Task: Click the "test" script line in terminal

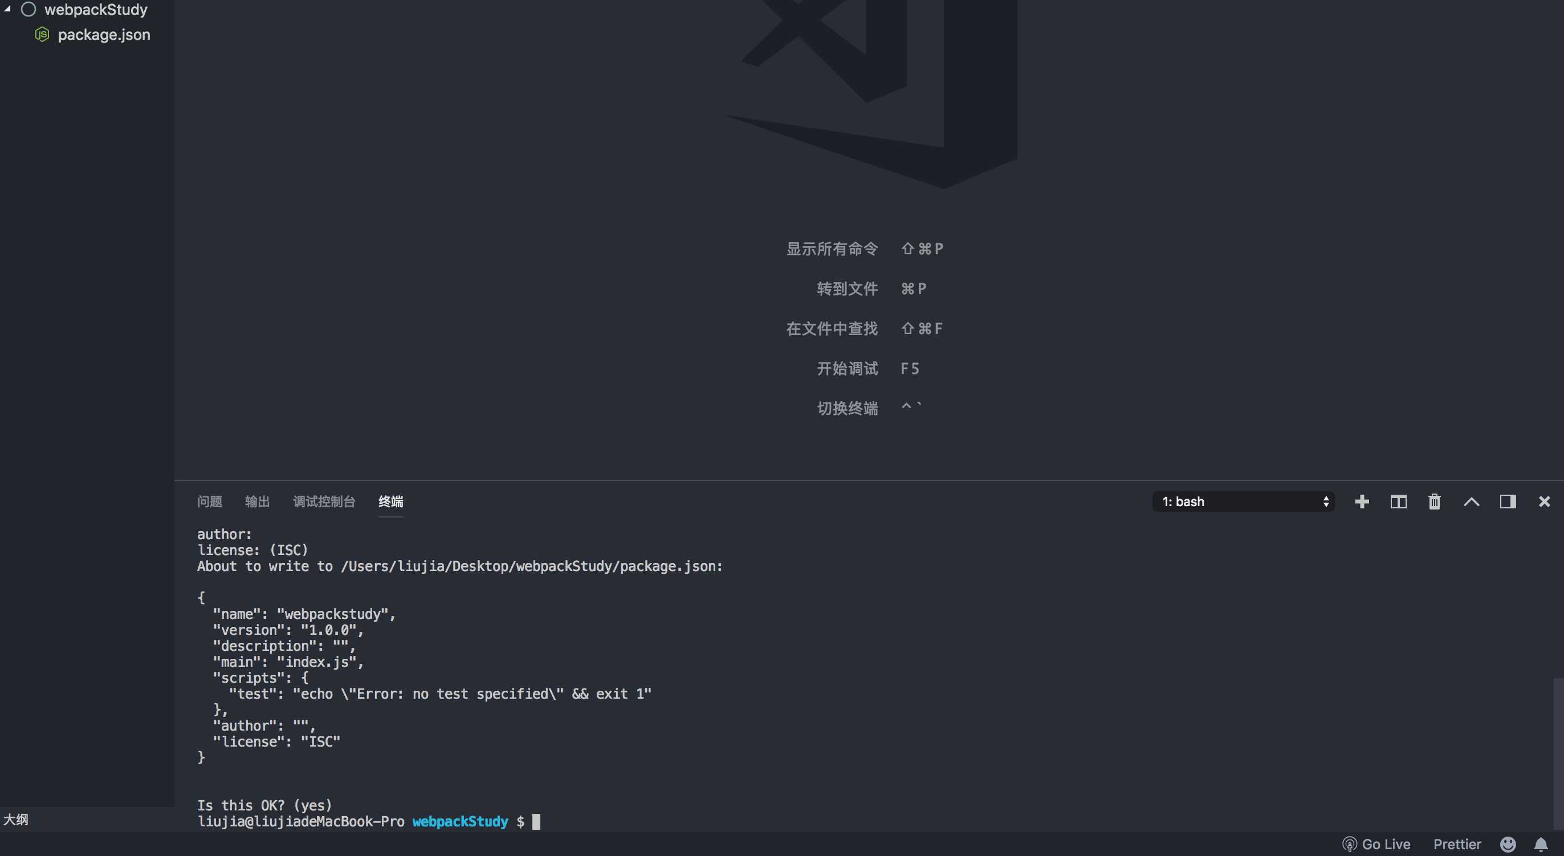Action: (x=440, y=694)
